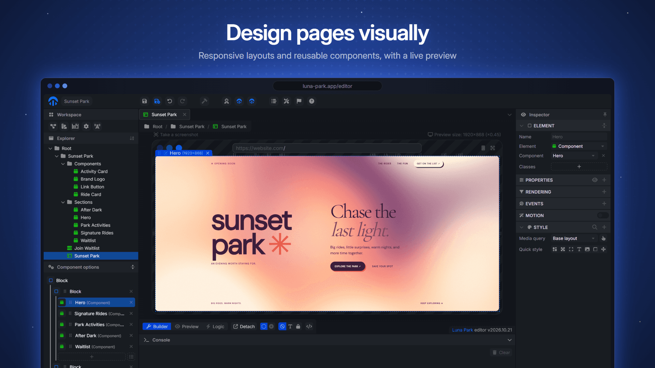
Task: Click the Luna Park link
Action: [462, 330]
